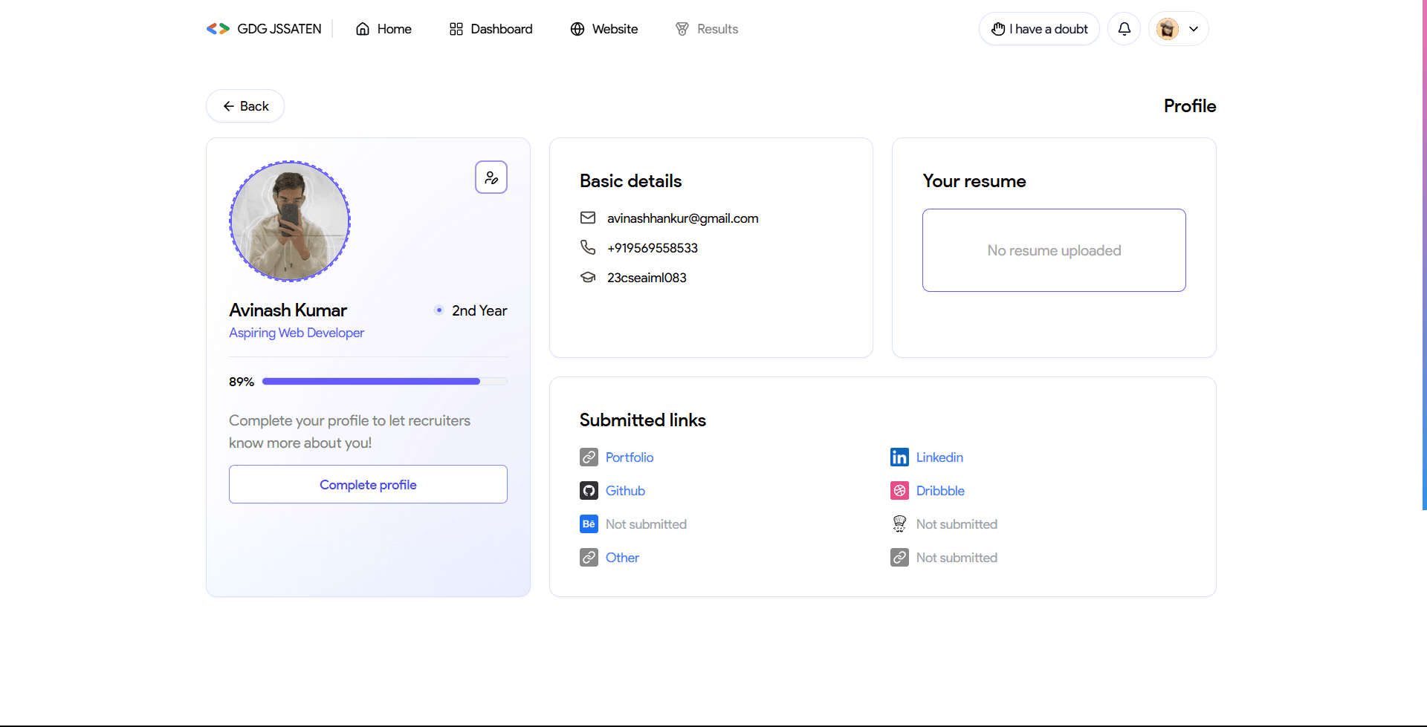Image resolution: width=1427 pixels, height=727 pixels.
Task: Click the Linkedin icon
Action: [900, 457]
